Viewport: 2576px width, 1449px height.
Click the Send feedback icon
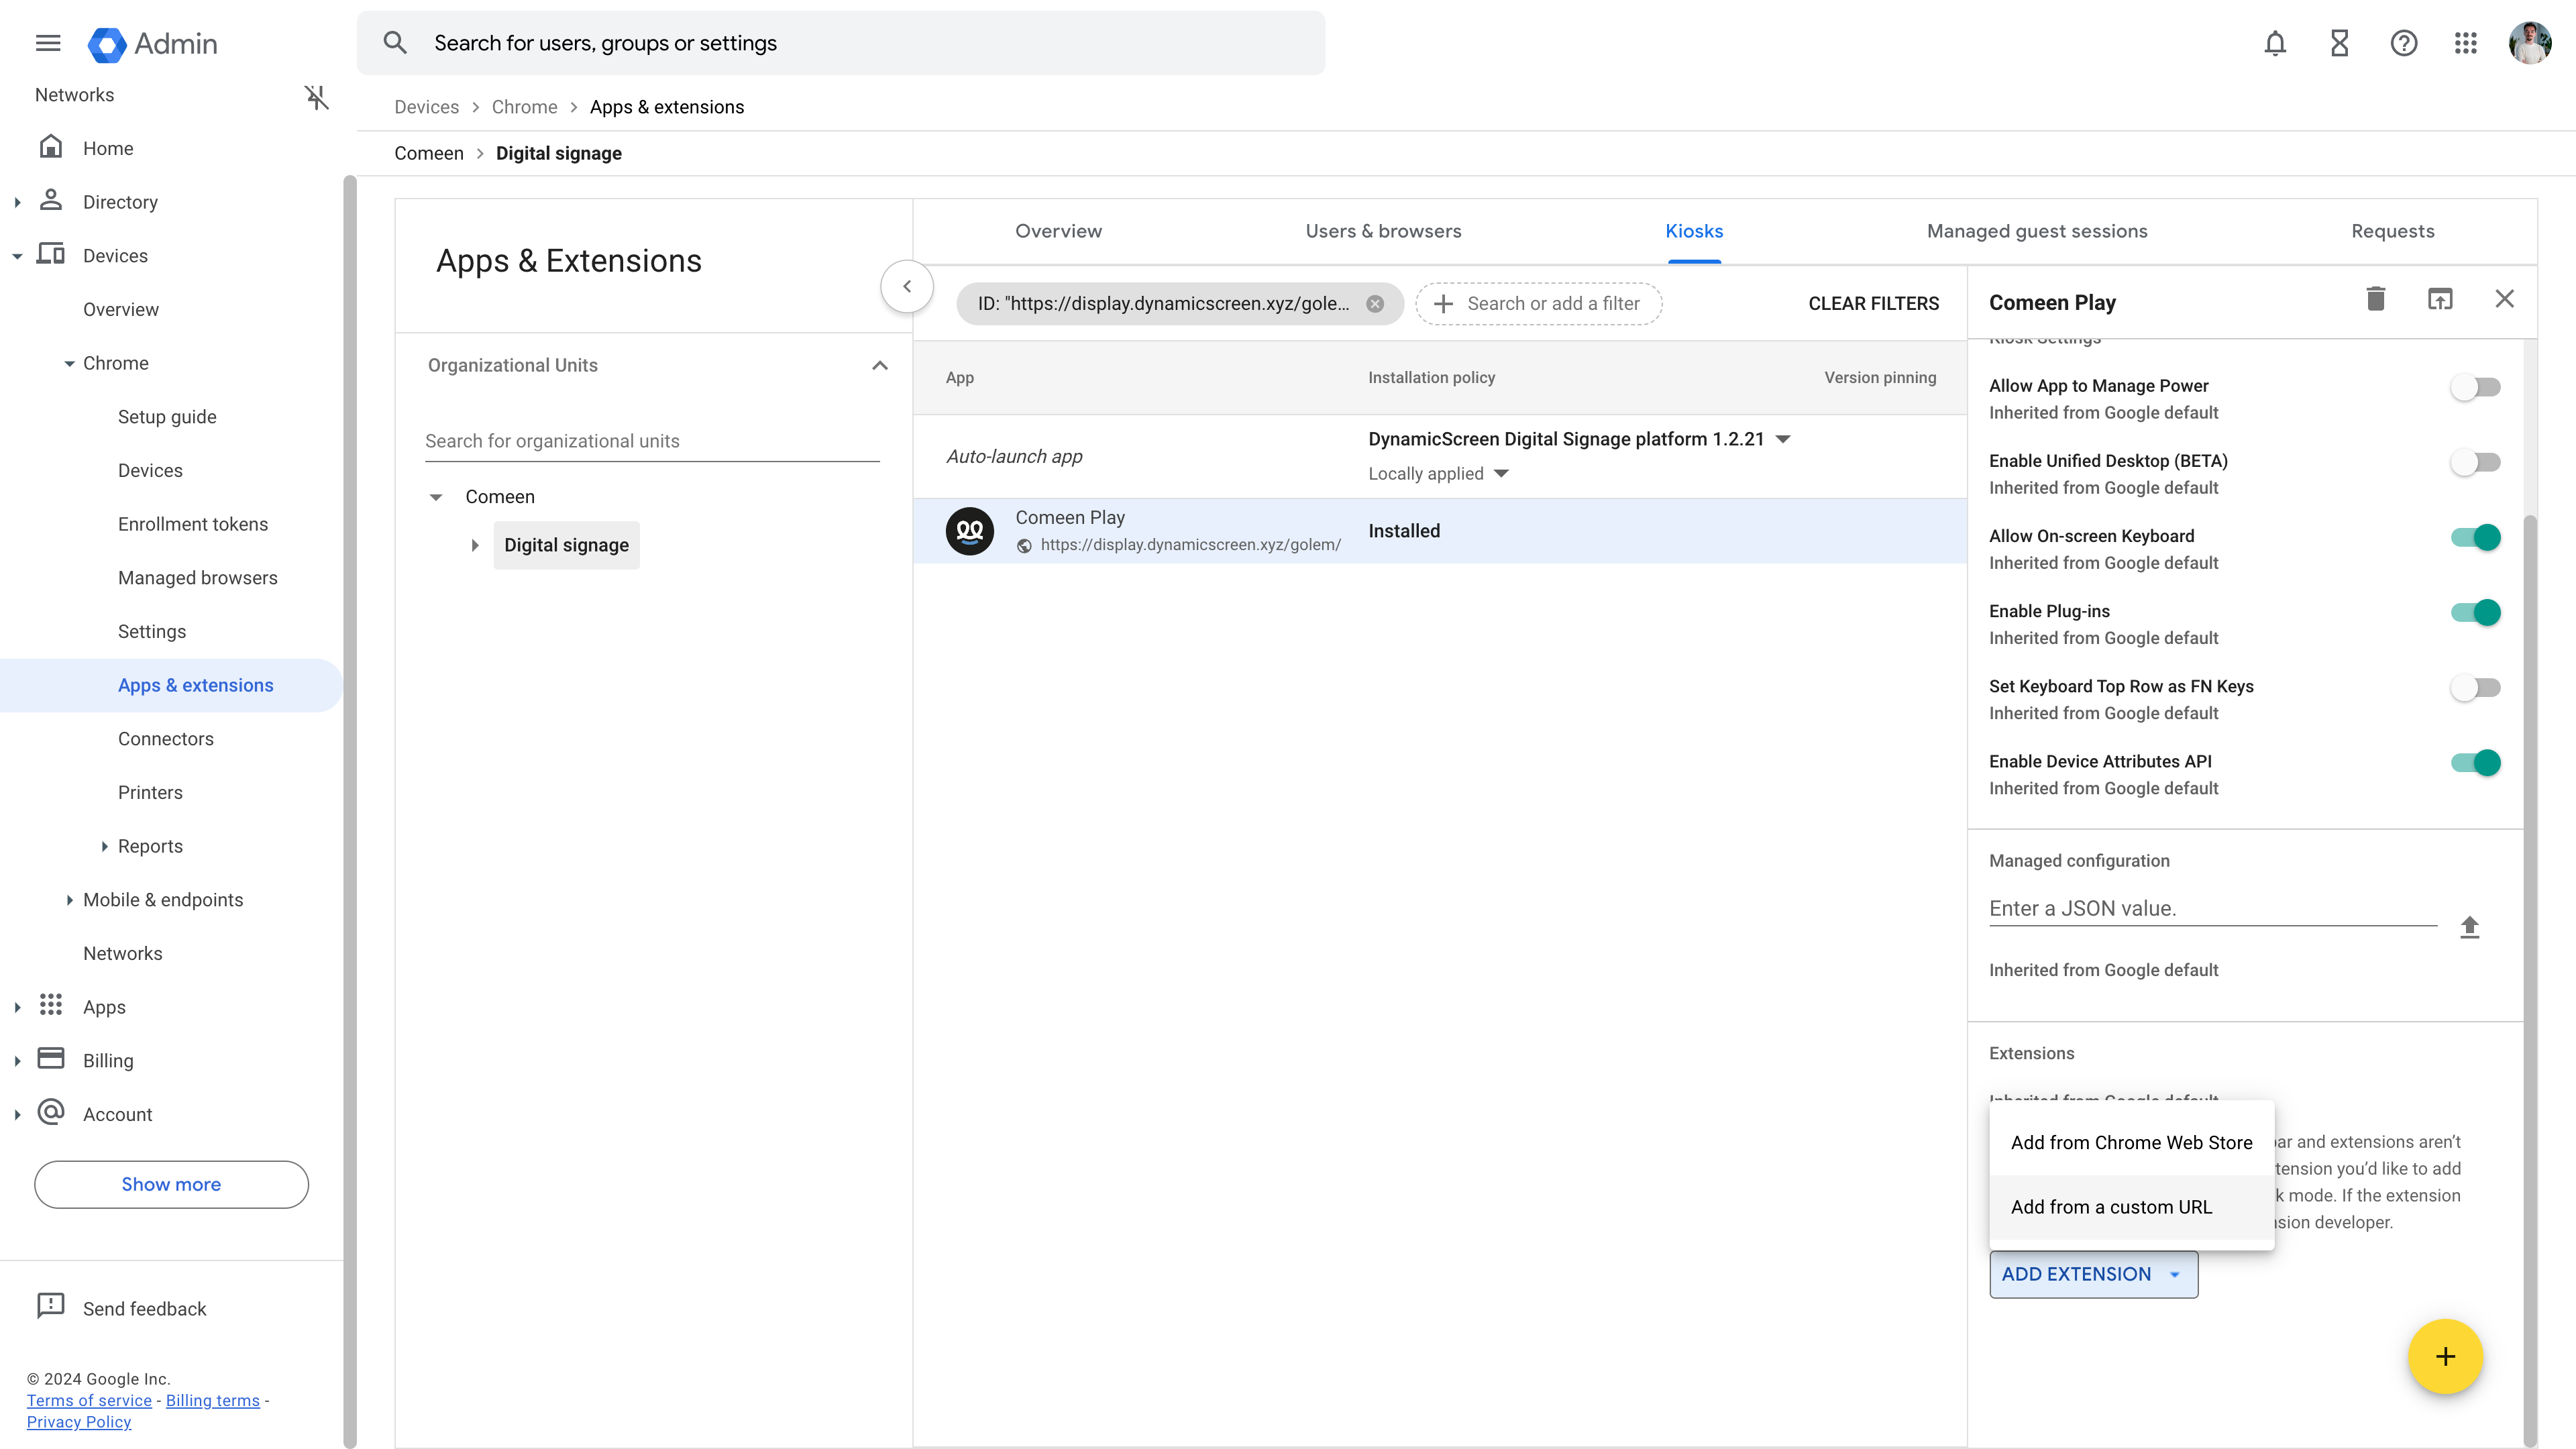(x=50, y=1306)
